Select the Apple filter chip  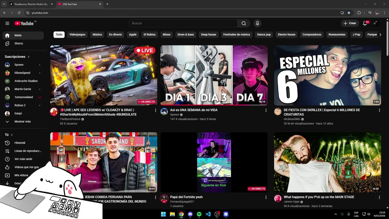click(133, 35)
